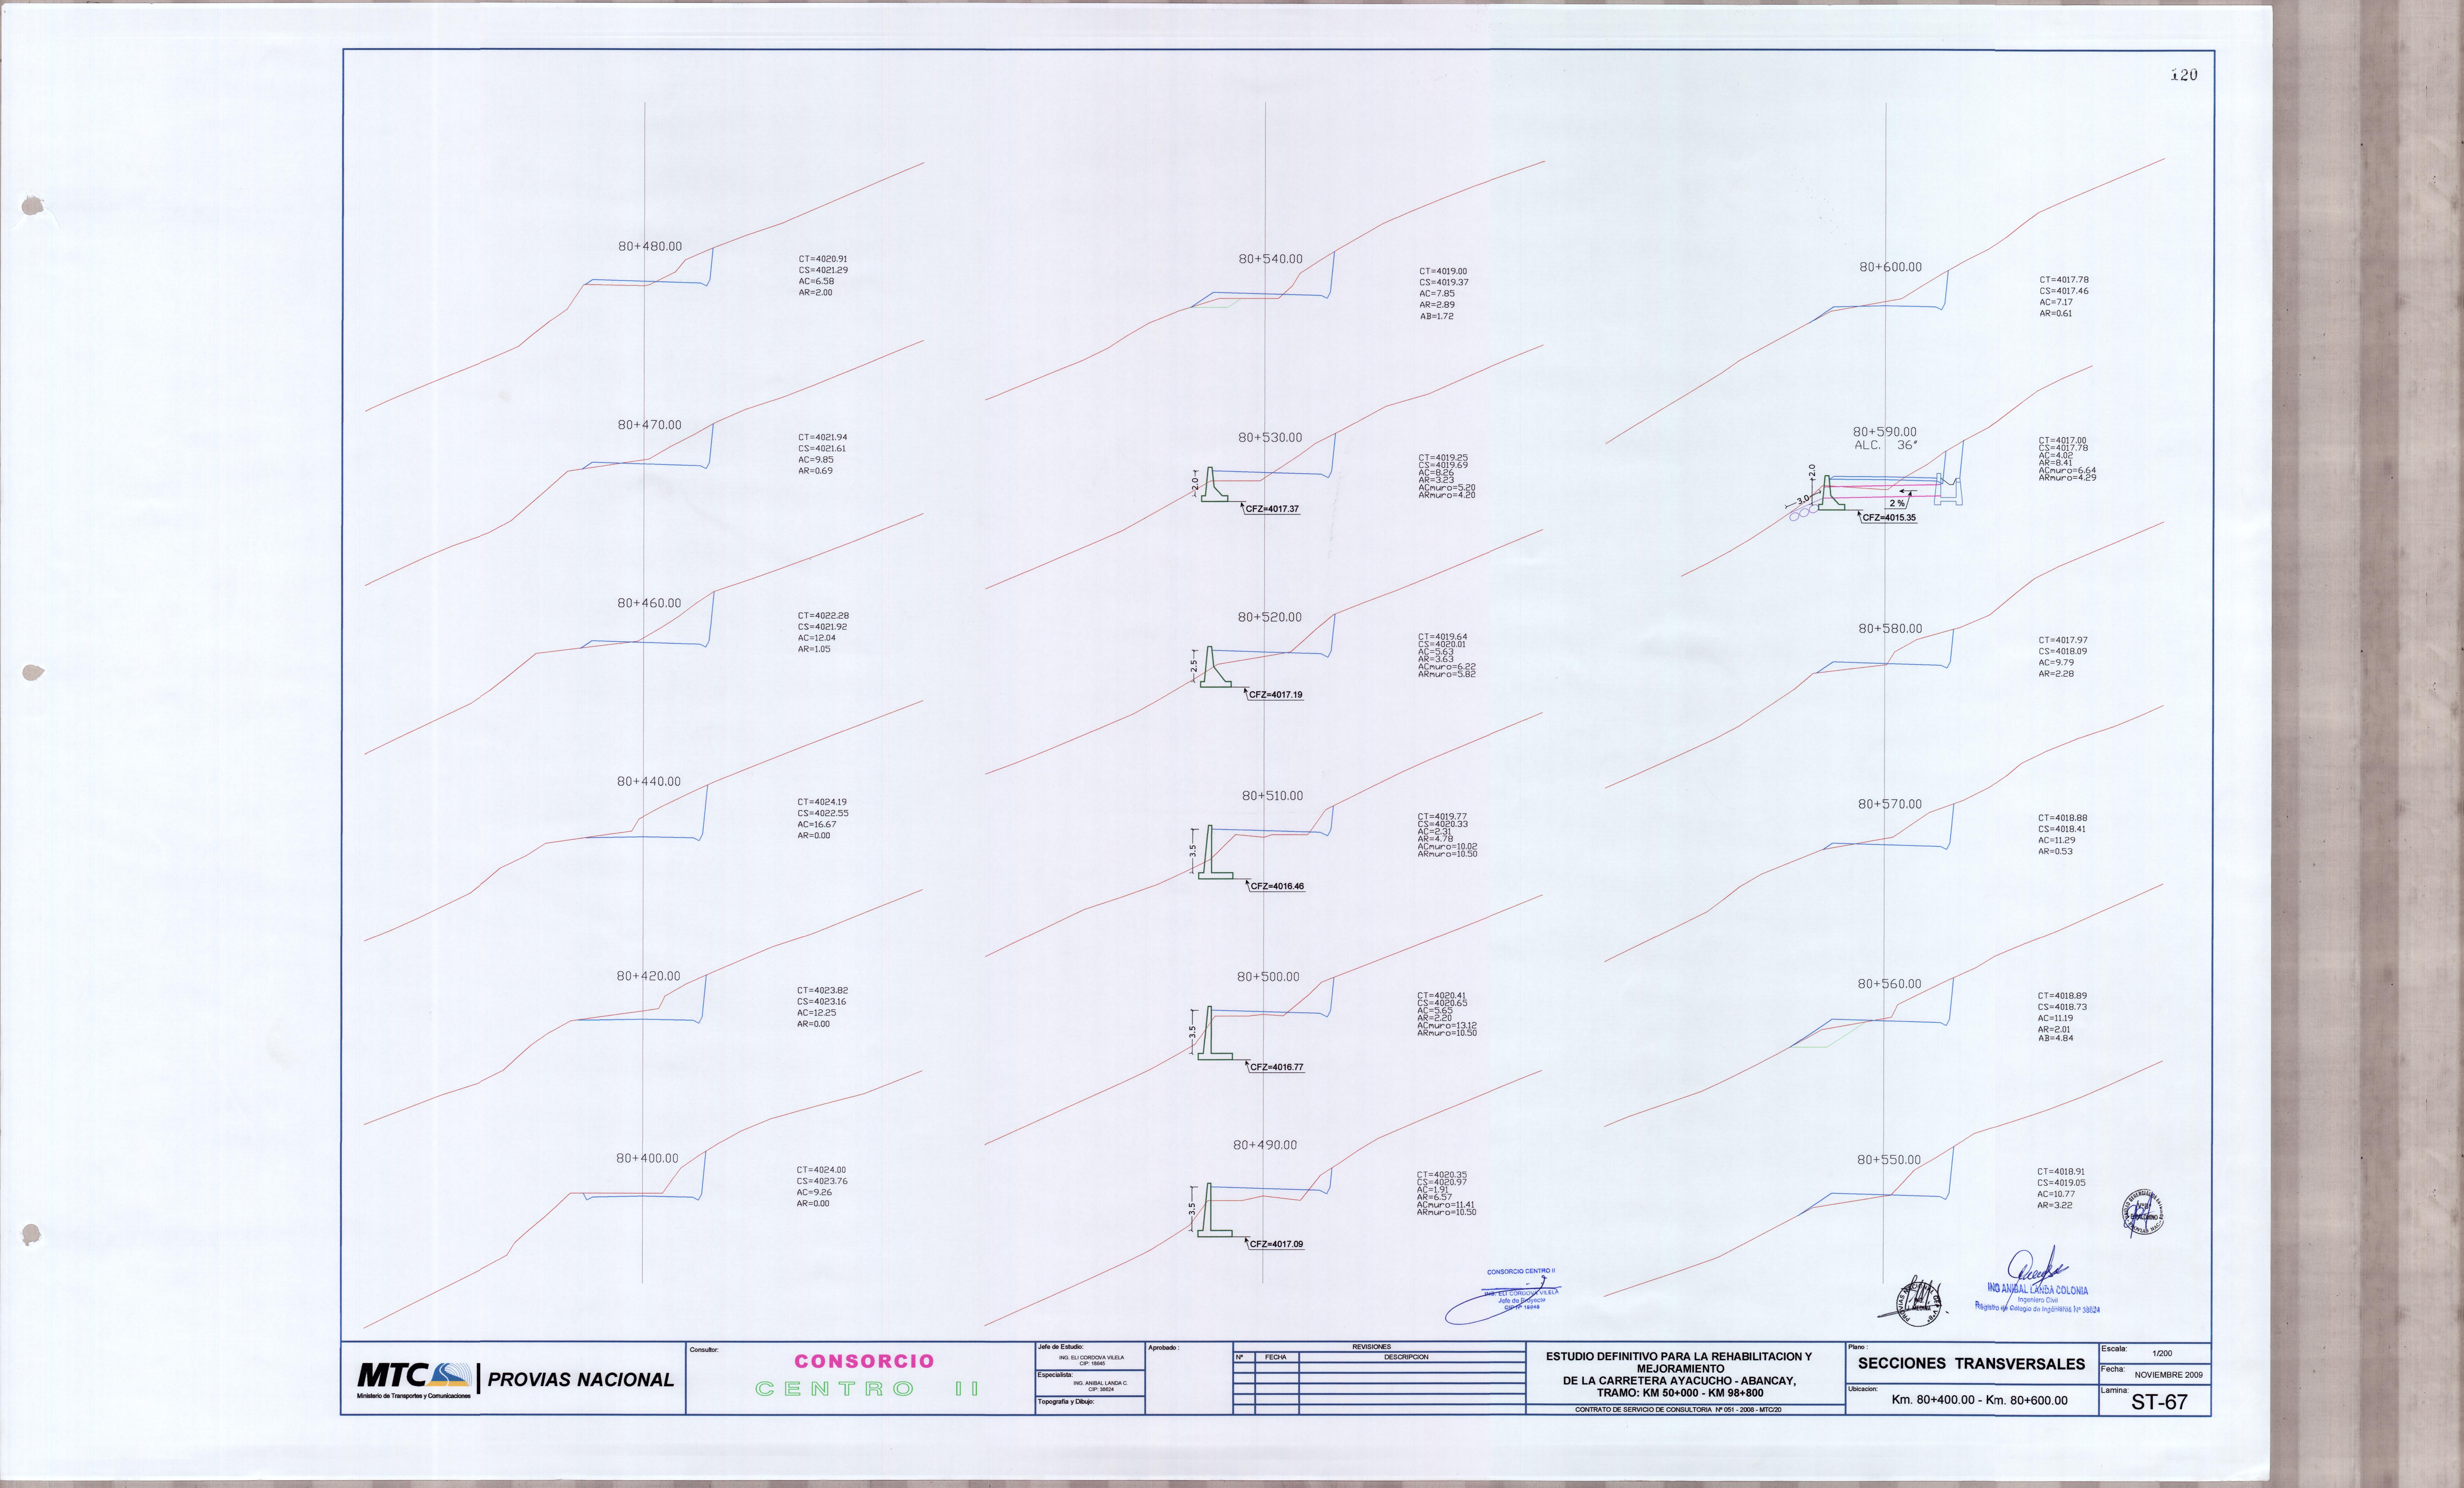Click the 80+500.00 label
This screenshot has width=2464, height=1488.
pyautogui.click(x=1268, y=977)
